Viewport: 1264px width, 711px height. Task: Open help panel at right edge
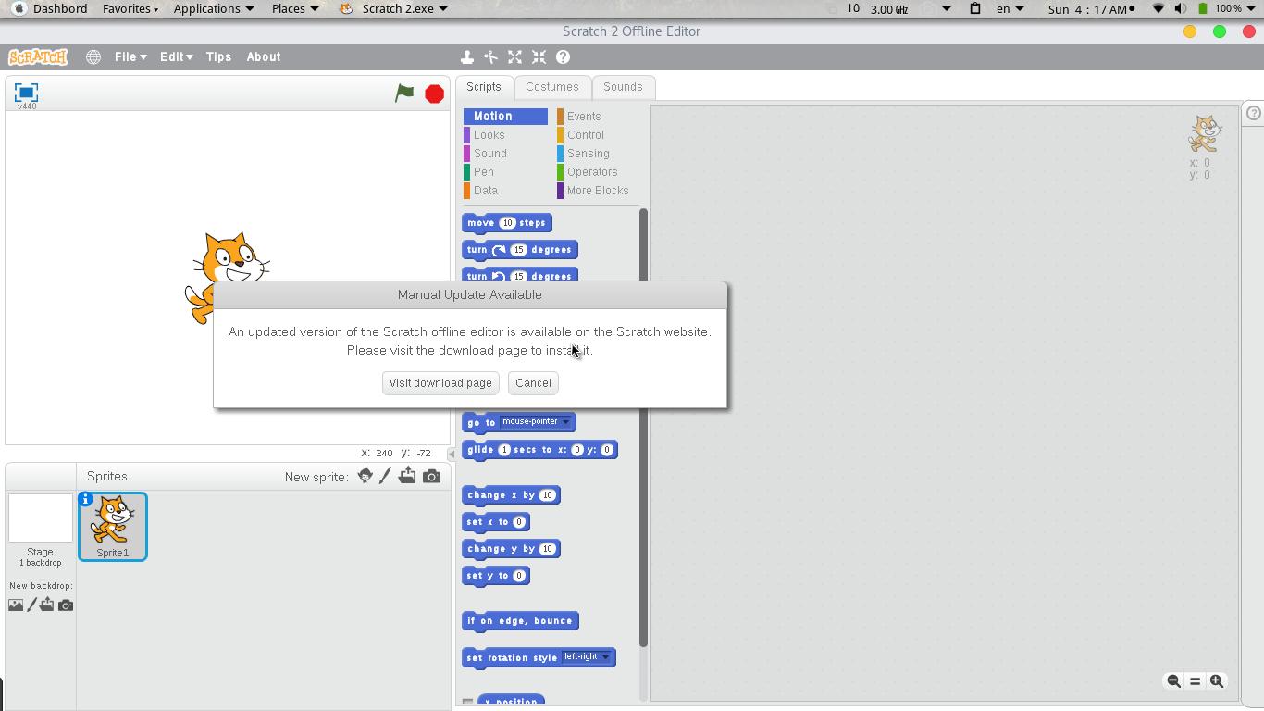click(1254, 113)
